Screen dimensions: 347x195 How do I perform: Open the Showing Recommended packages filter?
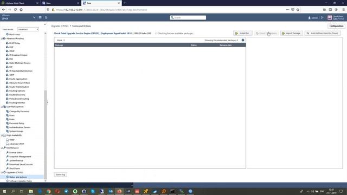(x=221, y=40)
